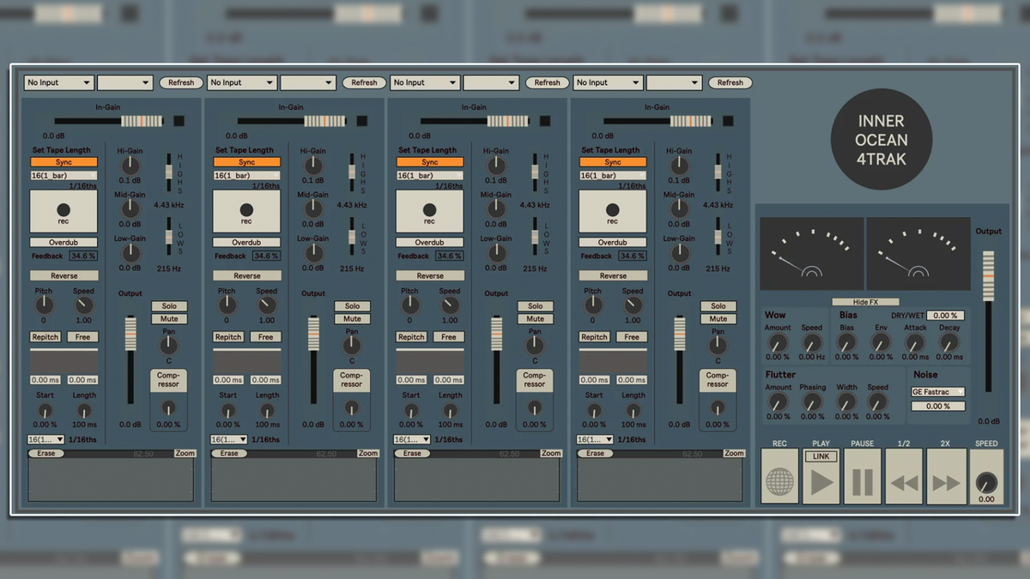This screenshot has width=1030, height=579.
Task: Mute the fourth track
Action: [x=718, y=318]
